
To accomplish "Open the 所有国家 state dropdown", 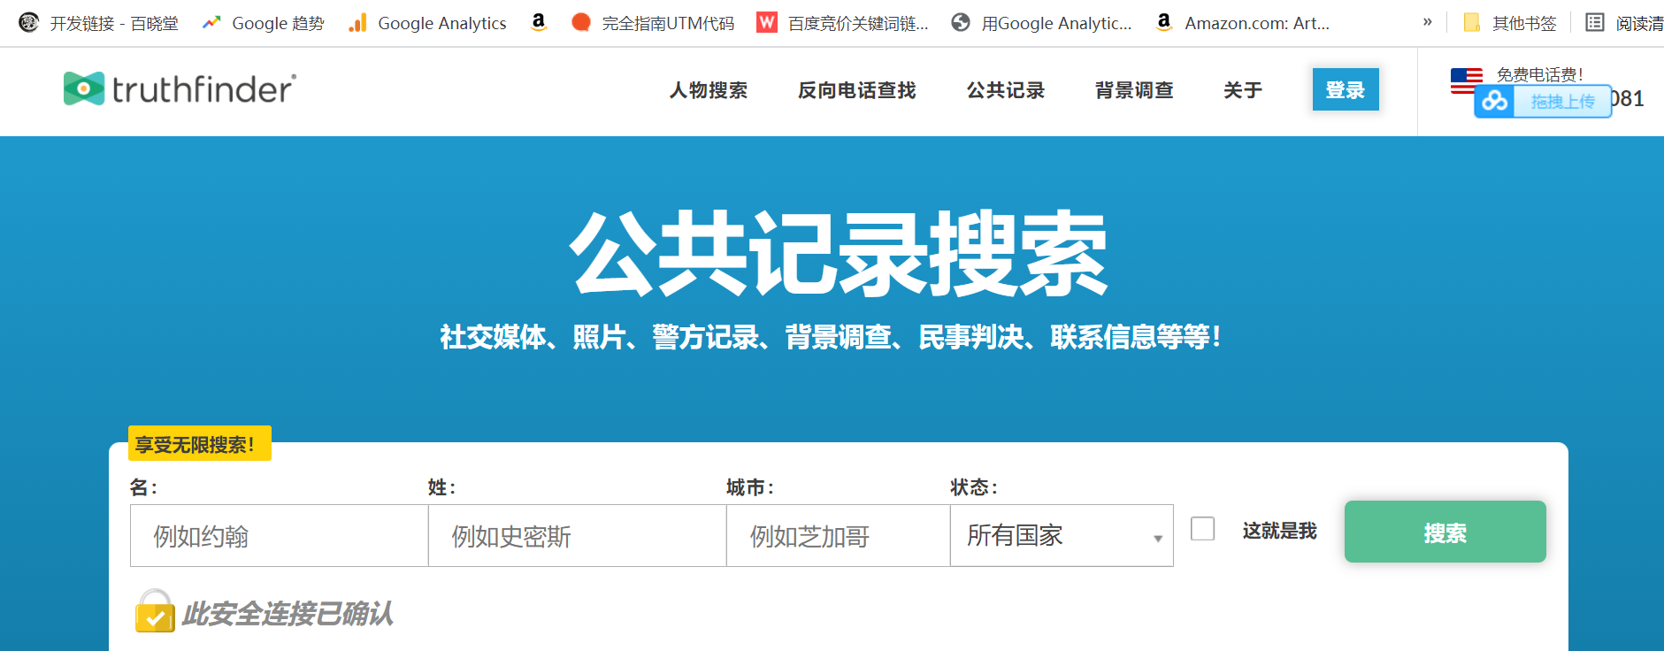I will coord(1062,535).
